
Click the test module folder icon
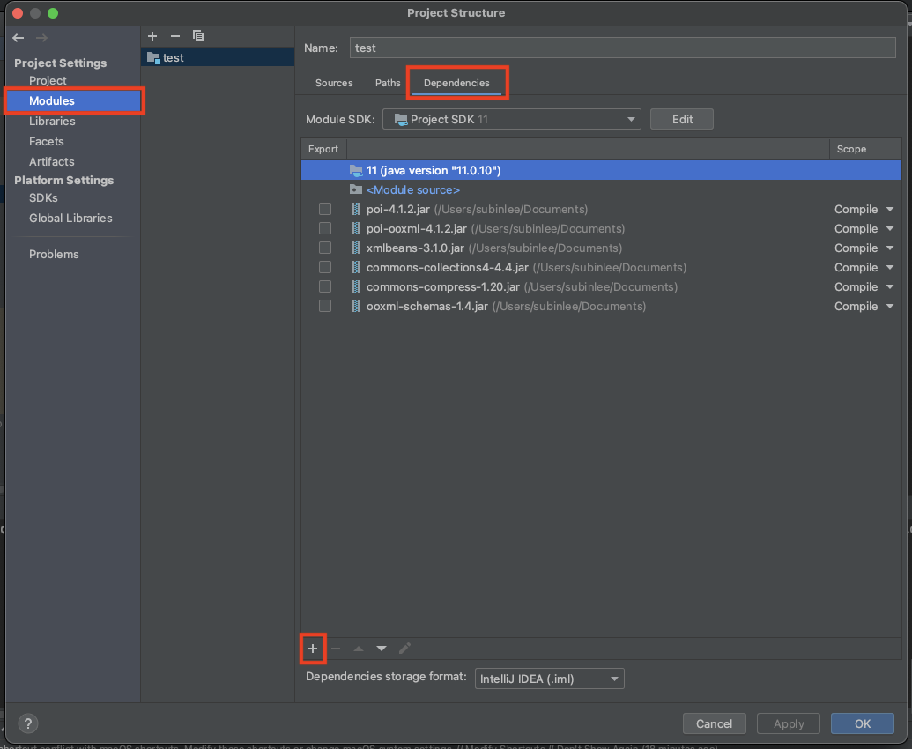(x=153, y=57)
